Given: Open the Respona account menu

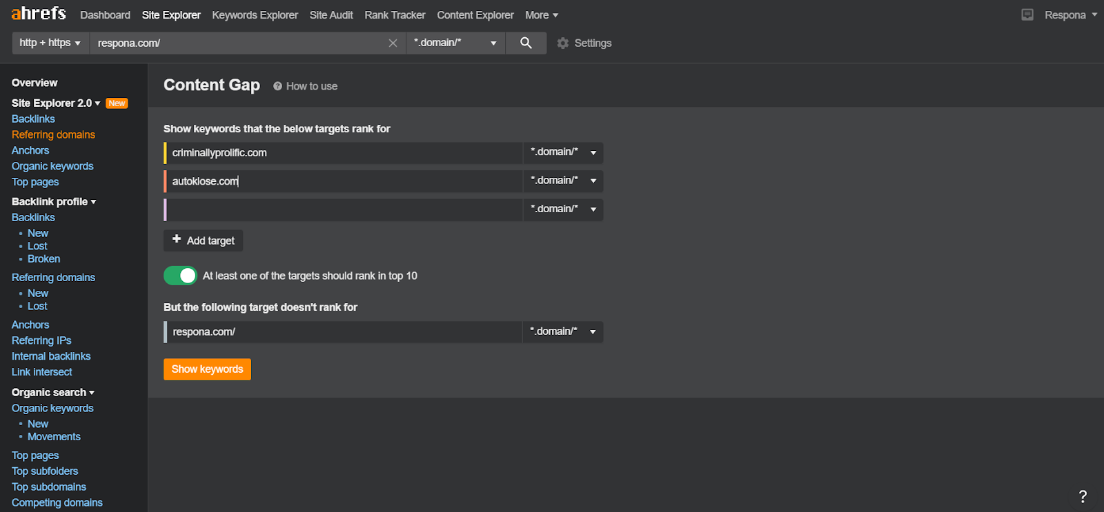Looking at the screenshot, I should coord(1070,14).
